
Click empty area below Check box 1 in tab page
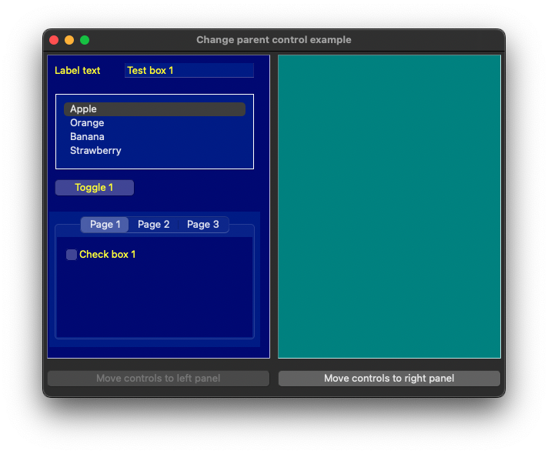(x=154, y=300)
